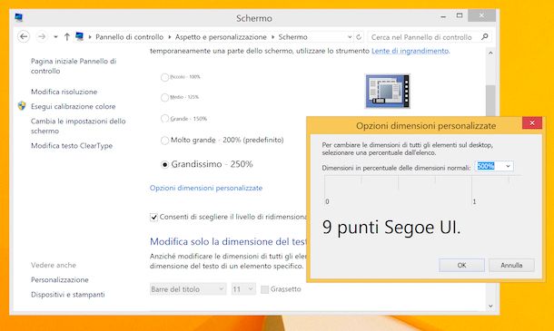
Task: Toggle Consenti di scegliere il livello checkbox
Action: pyautogui.click(x=153, y=217)
